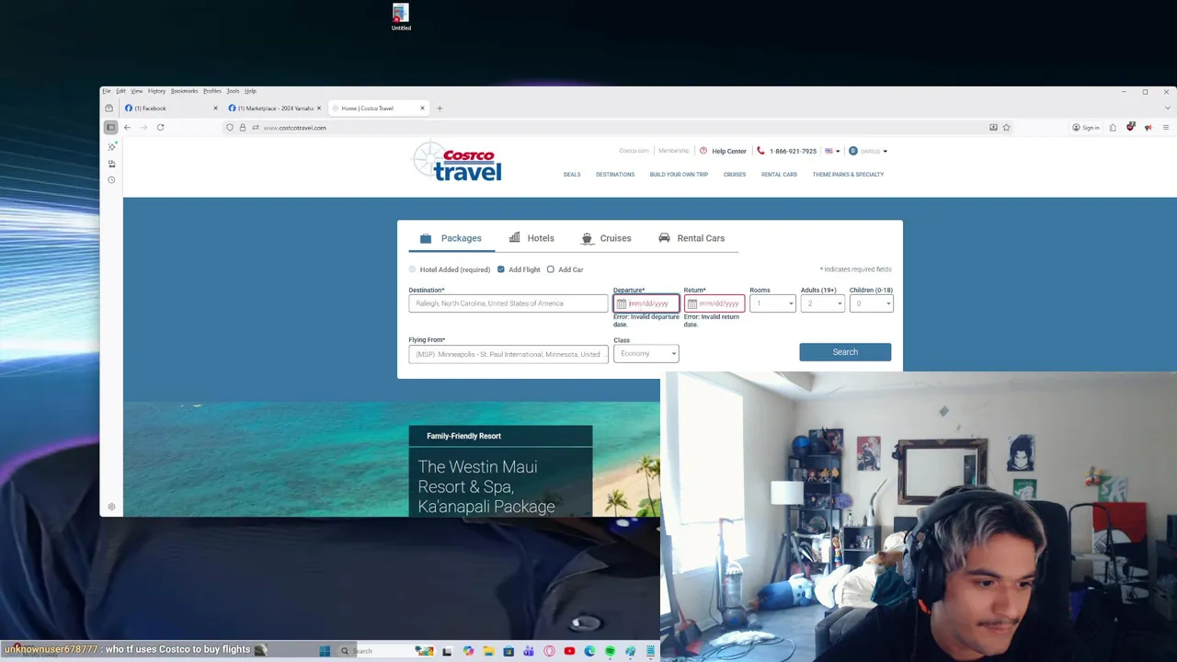Click the Destination input field

pyautogui.click(x=509, y=303)
